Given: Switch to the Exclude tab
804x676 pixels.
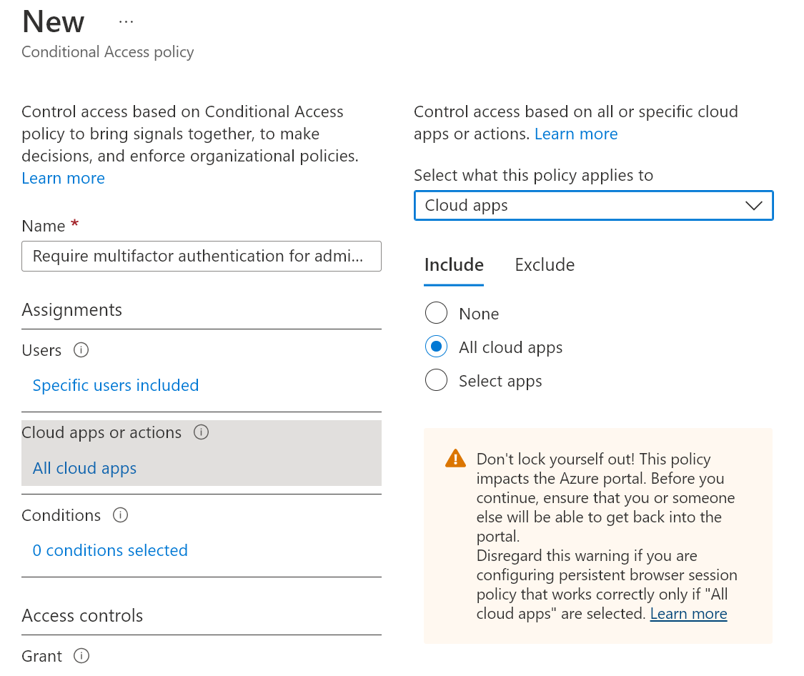Looking at the screenshot, I should coord(545,265).
